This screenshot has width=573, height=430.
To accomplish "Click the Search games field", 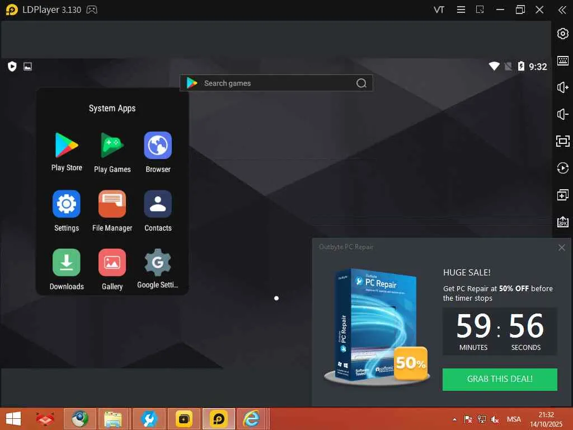I will pyautogui.click(x=276, y=83).
